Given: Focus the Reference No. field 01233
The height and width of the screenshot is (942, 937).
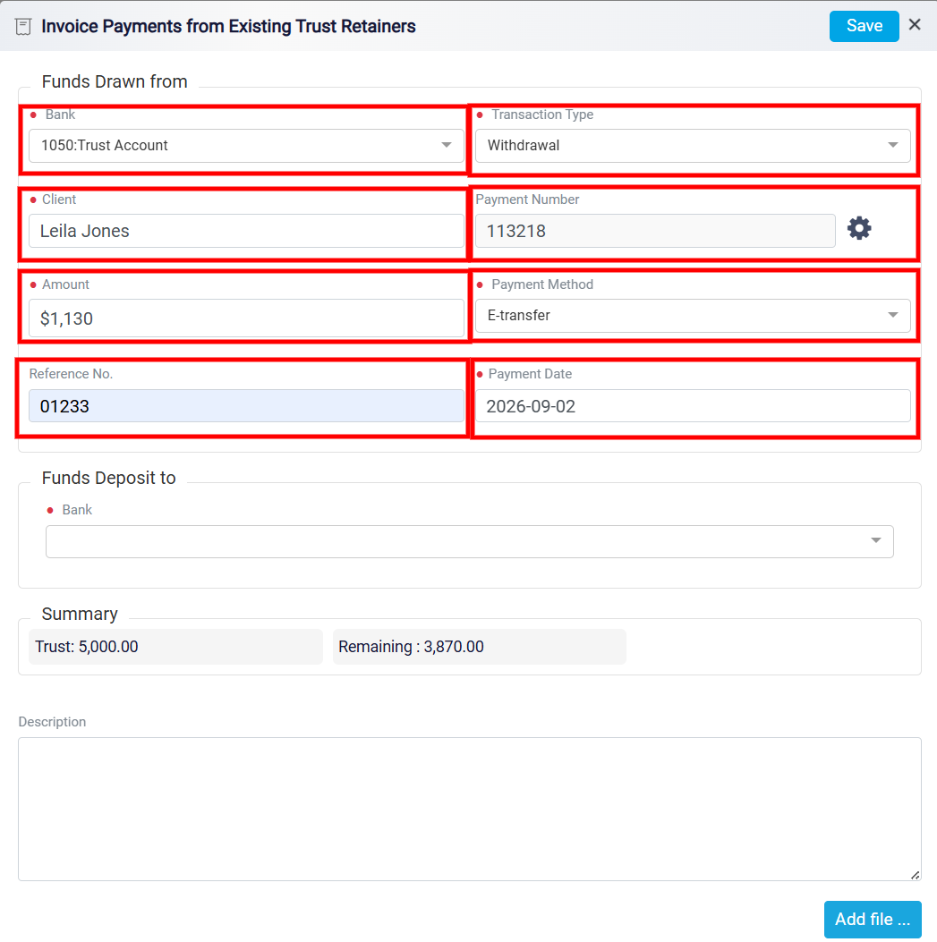Looking at the screenshot, I should click(x=246, y=405).
